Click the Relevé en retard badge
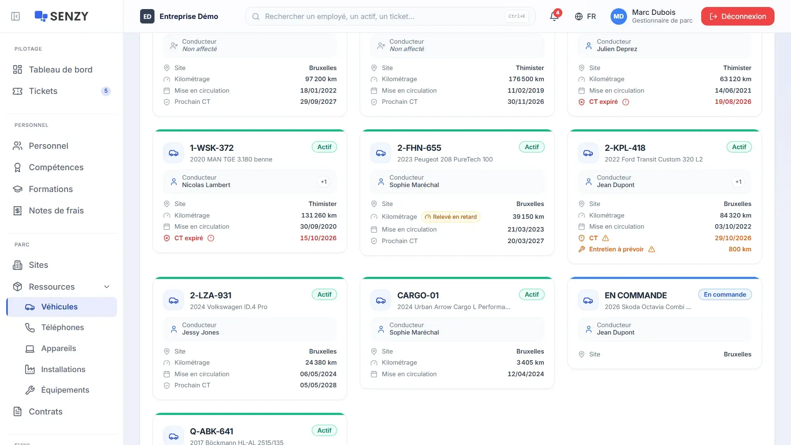 451,217
